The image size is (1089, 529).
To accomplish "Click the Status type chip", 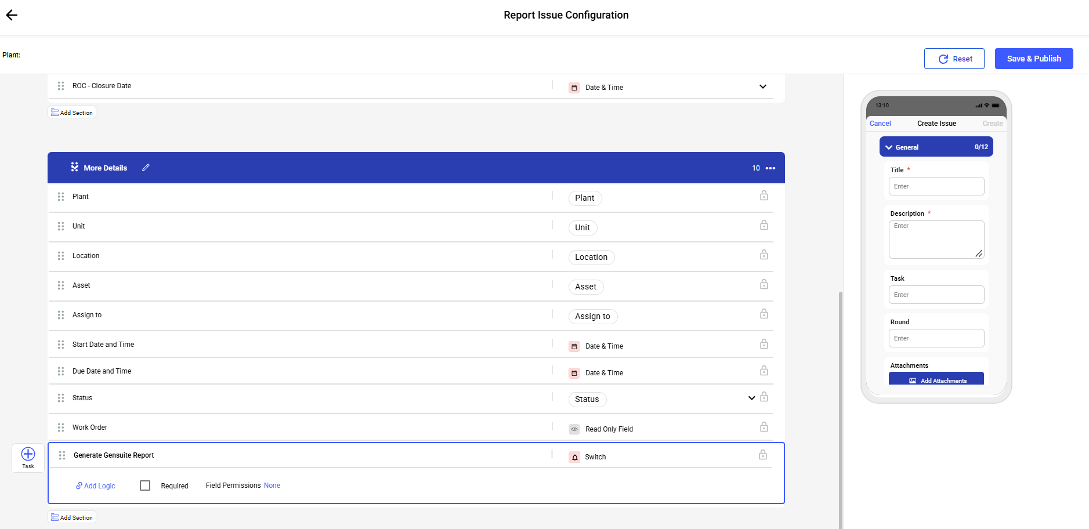I will click(x=587, y=399).
